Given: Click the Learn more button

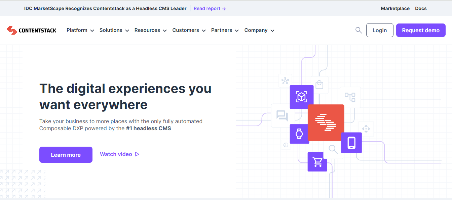Looking at the screenshot, I should [66, 155].
